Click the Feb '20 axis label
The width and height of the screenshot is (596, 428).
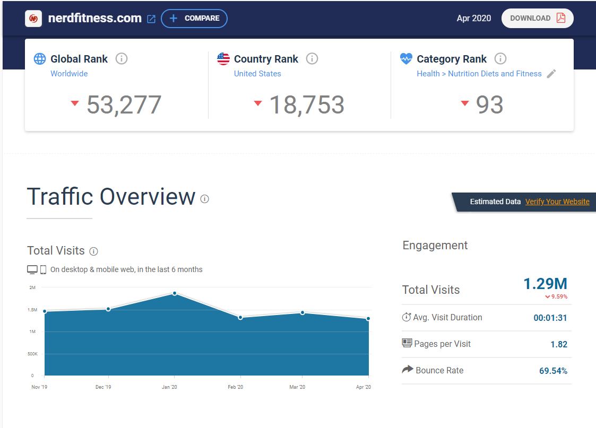coord(235,387)
